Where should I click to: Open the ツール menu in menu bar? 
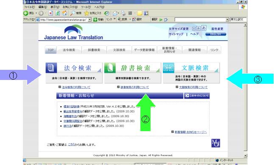tap(86, 7)
